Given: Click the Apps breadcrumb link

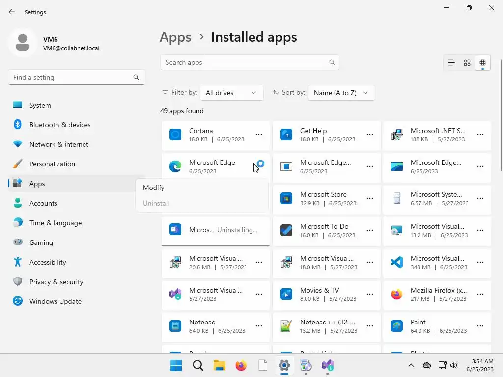Looking at the screenshot, I should tap(175, 37).
